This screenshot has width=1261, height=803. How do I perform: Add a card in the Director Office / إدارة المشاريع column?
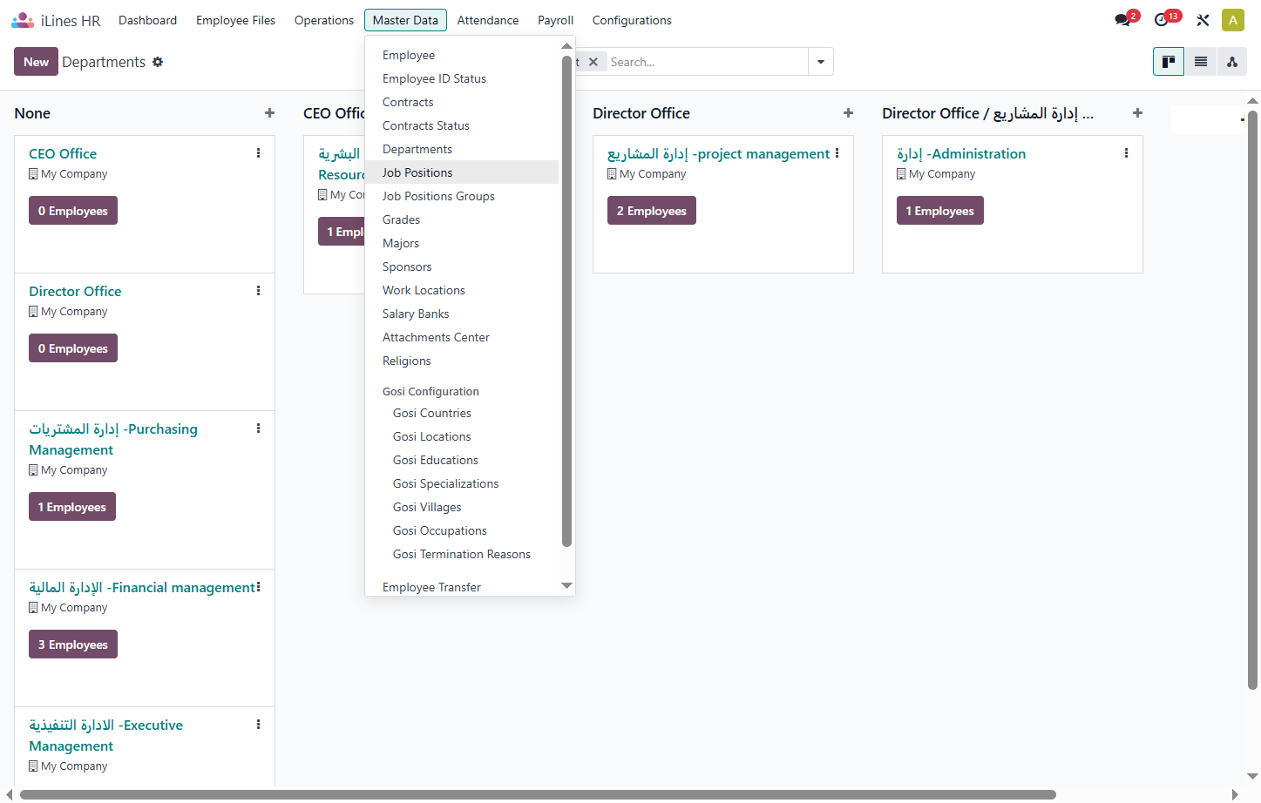pyautogui.click(x=1138, y=113)
